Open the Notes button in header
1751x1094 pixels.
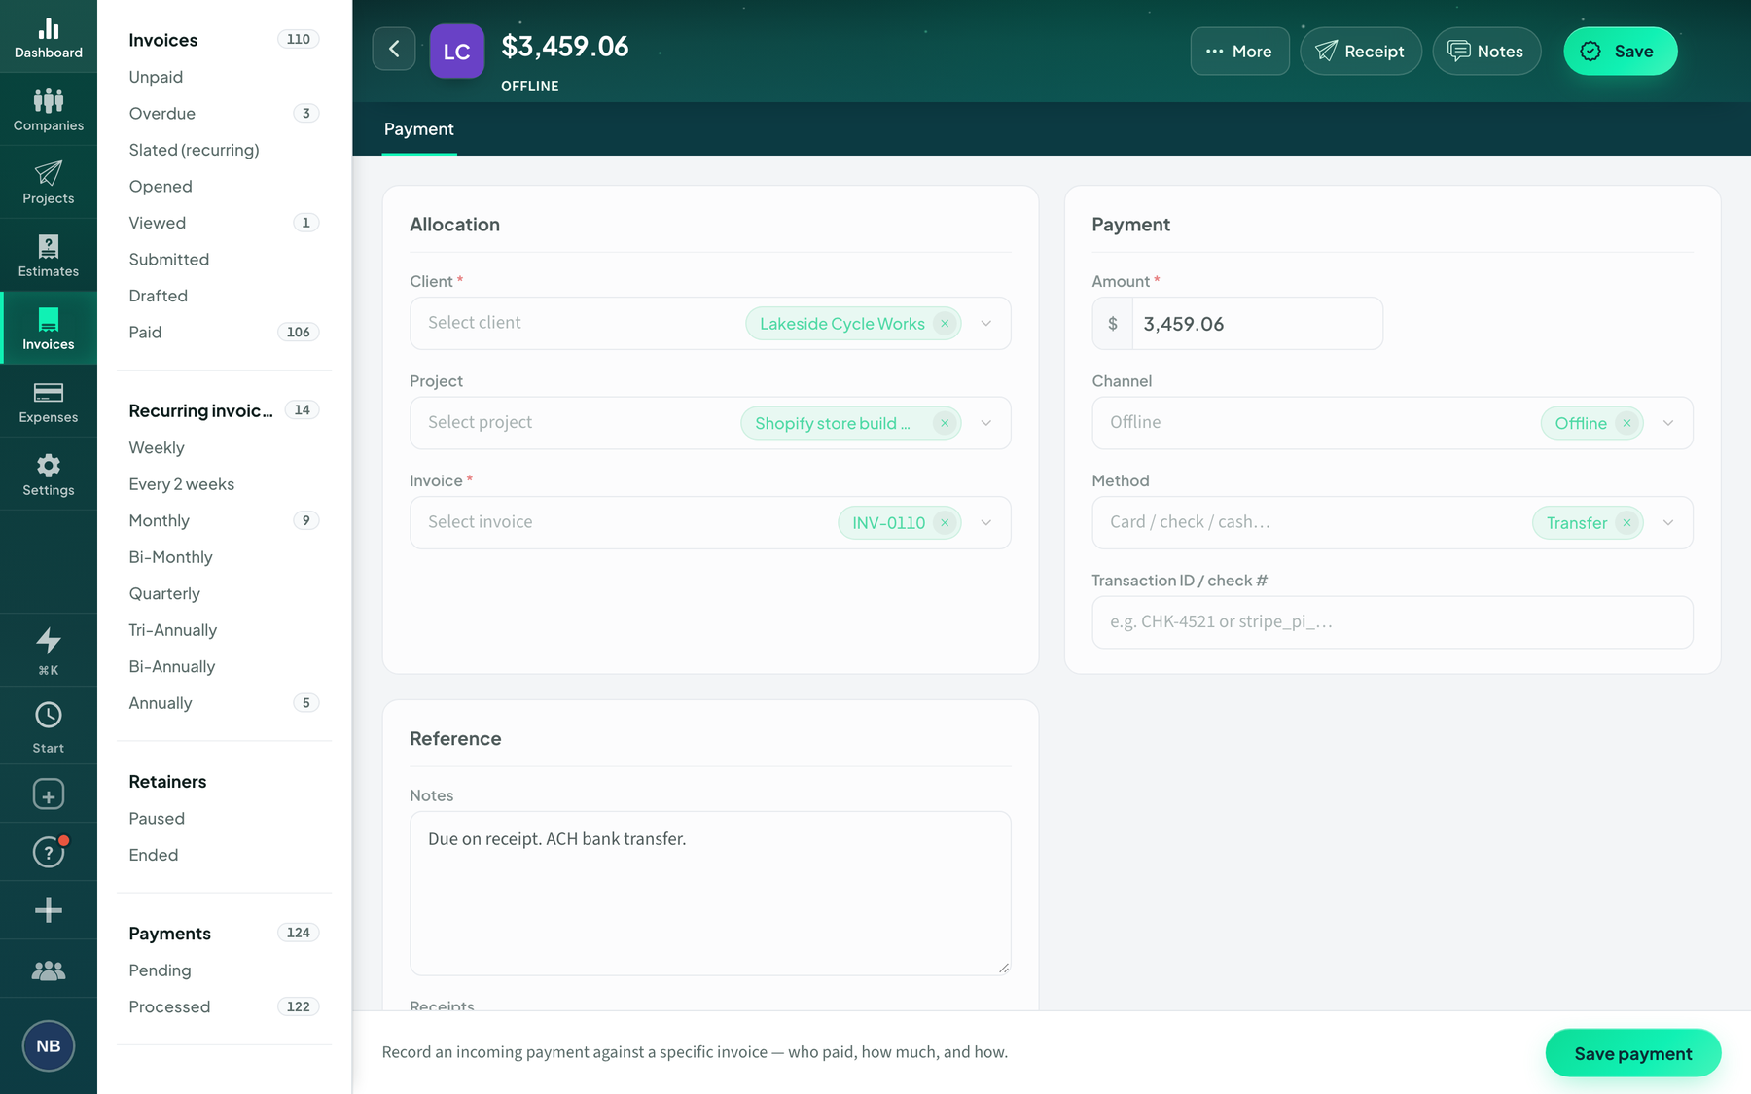1485,52
